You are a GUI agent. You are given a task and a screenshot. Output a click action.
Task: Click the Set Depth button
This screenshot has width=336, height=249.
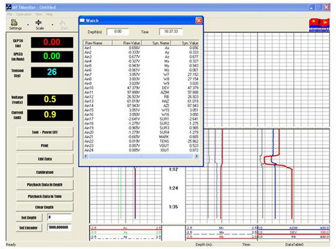(29, 217)
